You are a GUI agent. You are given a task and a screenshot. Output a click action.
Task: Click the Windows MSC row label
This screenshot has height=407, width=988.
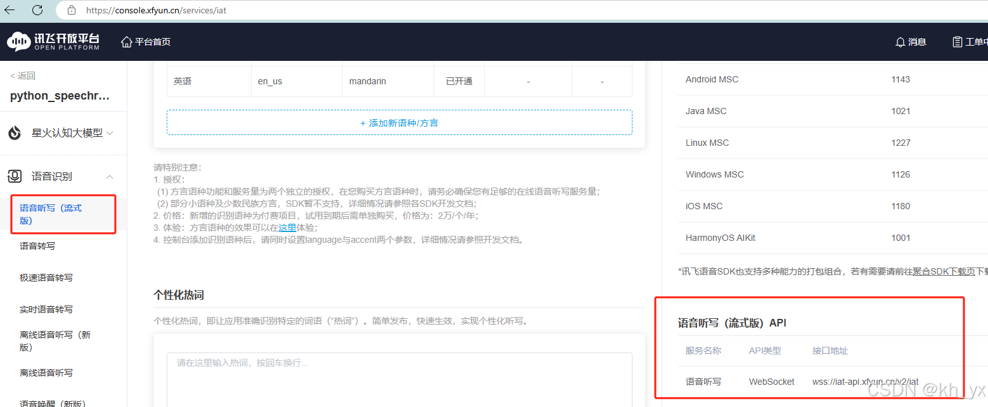pyautogui.click(x=715, y=174)
